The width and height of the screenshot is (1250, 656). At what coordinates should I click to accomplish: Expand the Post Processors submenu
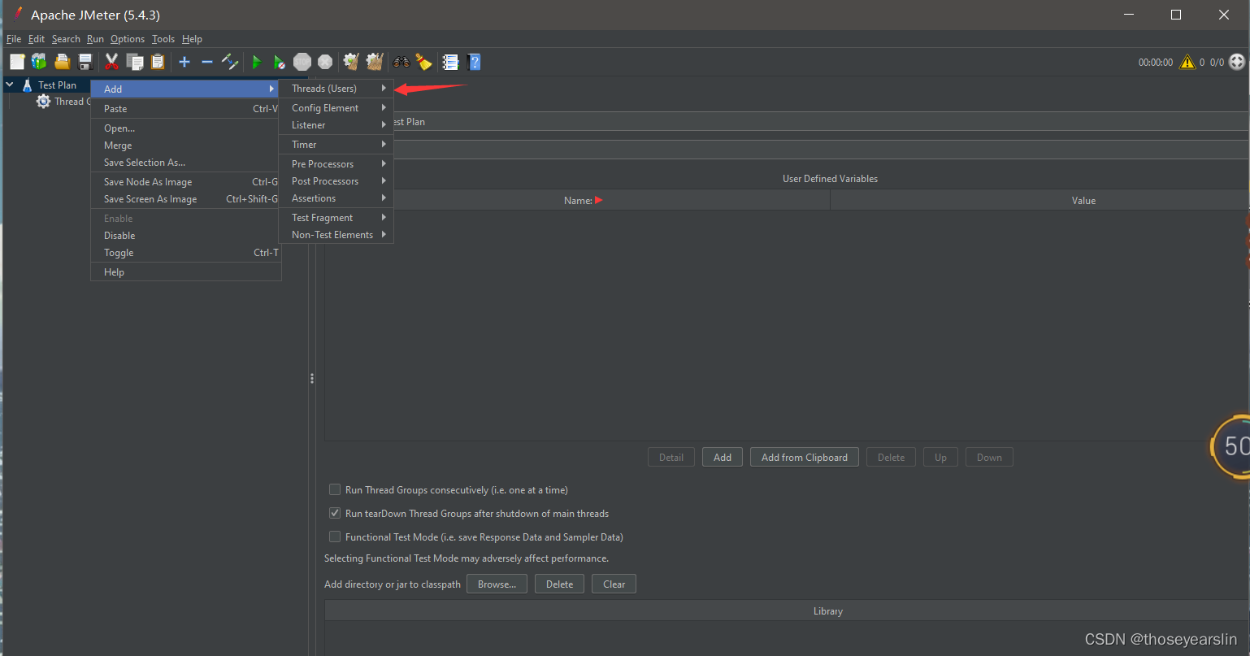(336, 181)
